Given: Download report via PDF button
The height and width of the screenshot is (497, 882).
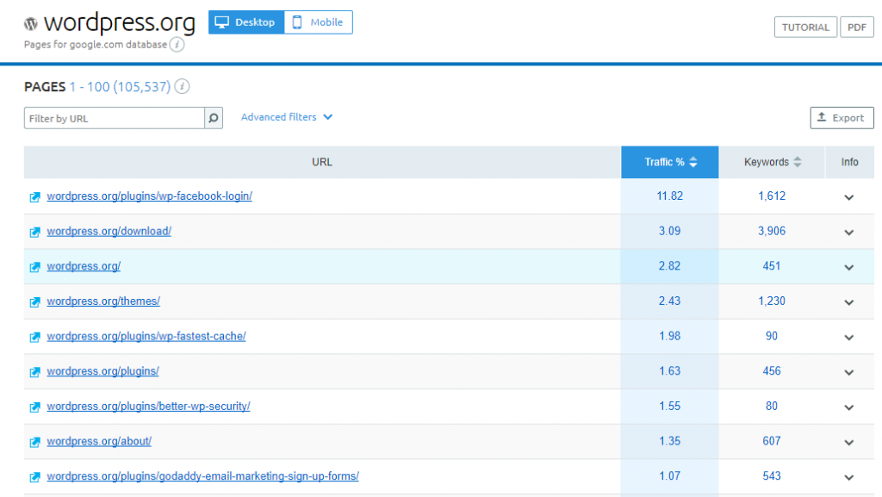Looking at the screenshot, I should point(857,27).
